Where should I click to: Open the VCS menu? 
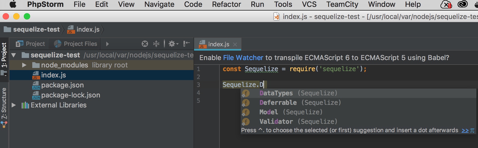pos(309,4)
